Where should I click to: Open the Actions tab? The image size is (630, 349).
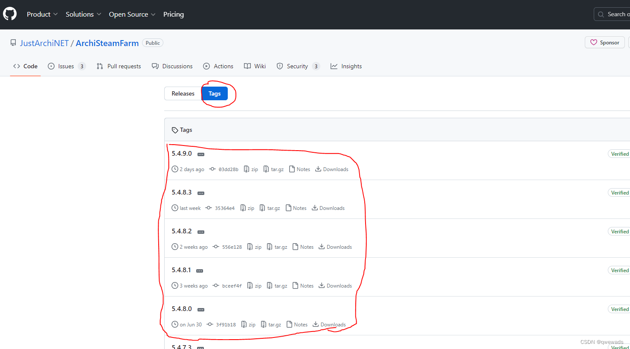pos(218,66)
